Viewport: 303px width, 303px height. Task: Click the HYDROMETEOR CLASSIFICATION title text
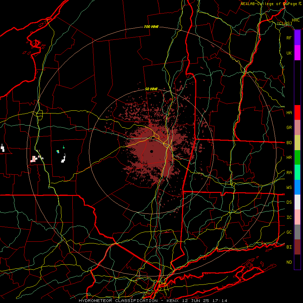(118, 301)
